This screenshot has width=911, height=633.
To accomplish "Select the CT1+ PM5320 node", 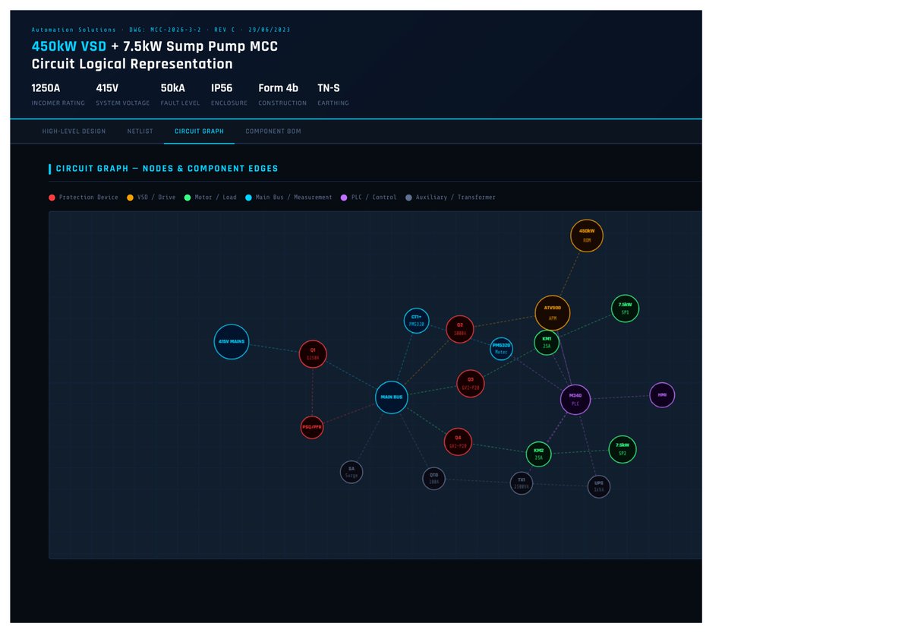I will click(417, 321).
